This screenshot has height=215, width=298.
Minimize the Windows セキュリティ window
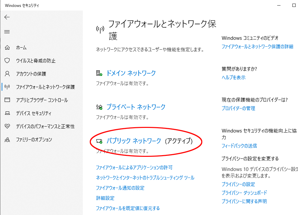click(x=279, y=5)
